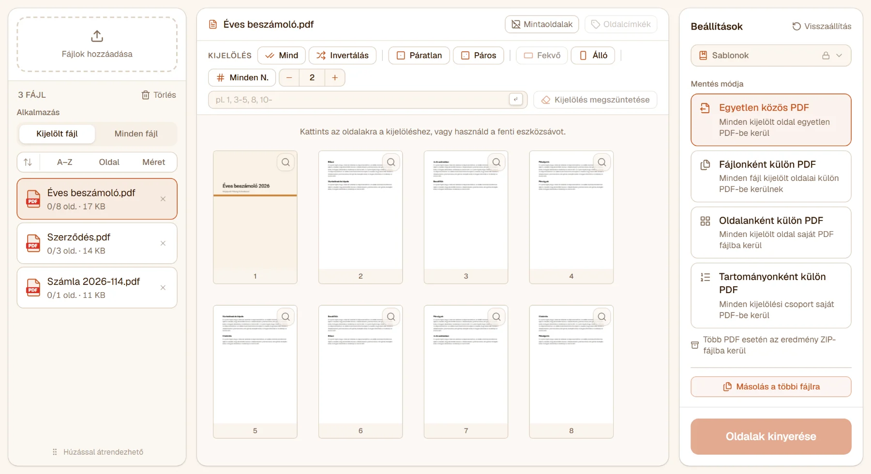Remove Szerződés.pdf with its X icon
Viewport: 871px width, 474px height.
click(163, 243)
